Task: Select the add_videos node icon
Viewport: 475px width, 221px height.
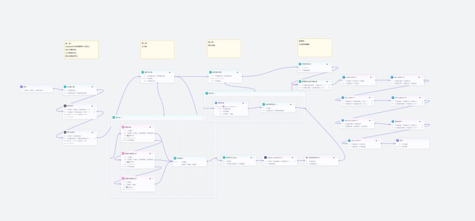Action: click(x=343, y=98)
